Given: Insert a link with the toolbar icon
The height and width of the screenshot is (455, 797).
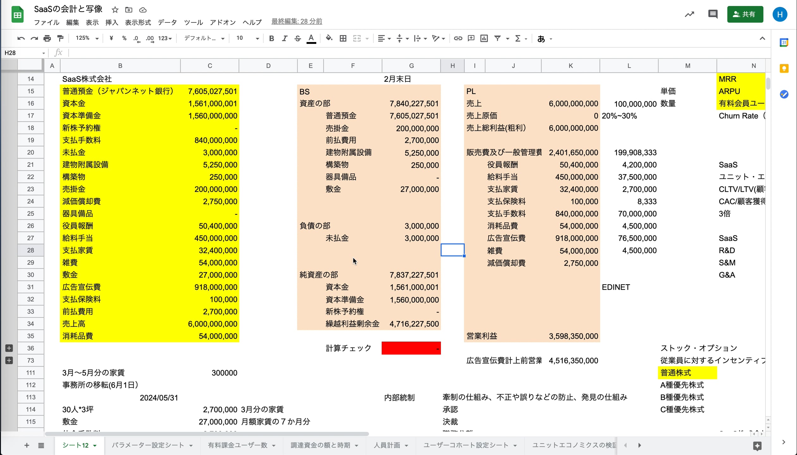Looking at the screenshot, I should [458, 39].
